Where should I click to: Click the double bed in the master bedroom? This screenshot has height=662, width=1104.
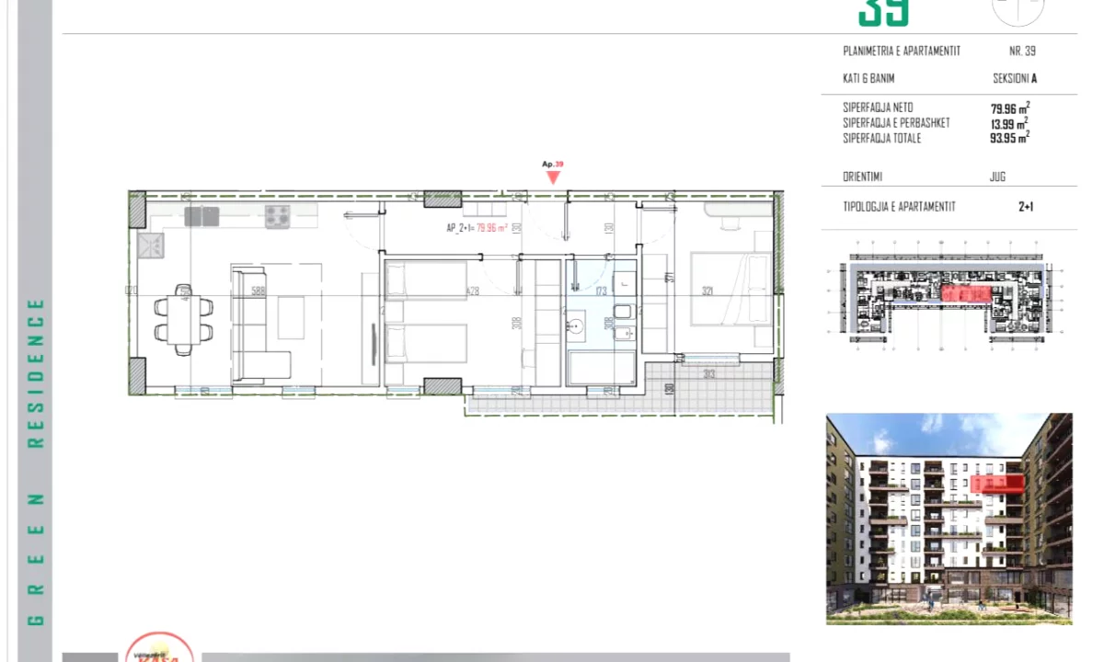pyautogui.click(x=730, y=290)
